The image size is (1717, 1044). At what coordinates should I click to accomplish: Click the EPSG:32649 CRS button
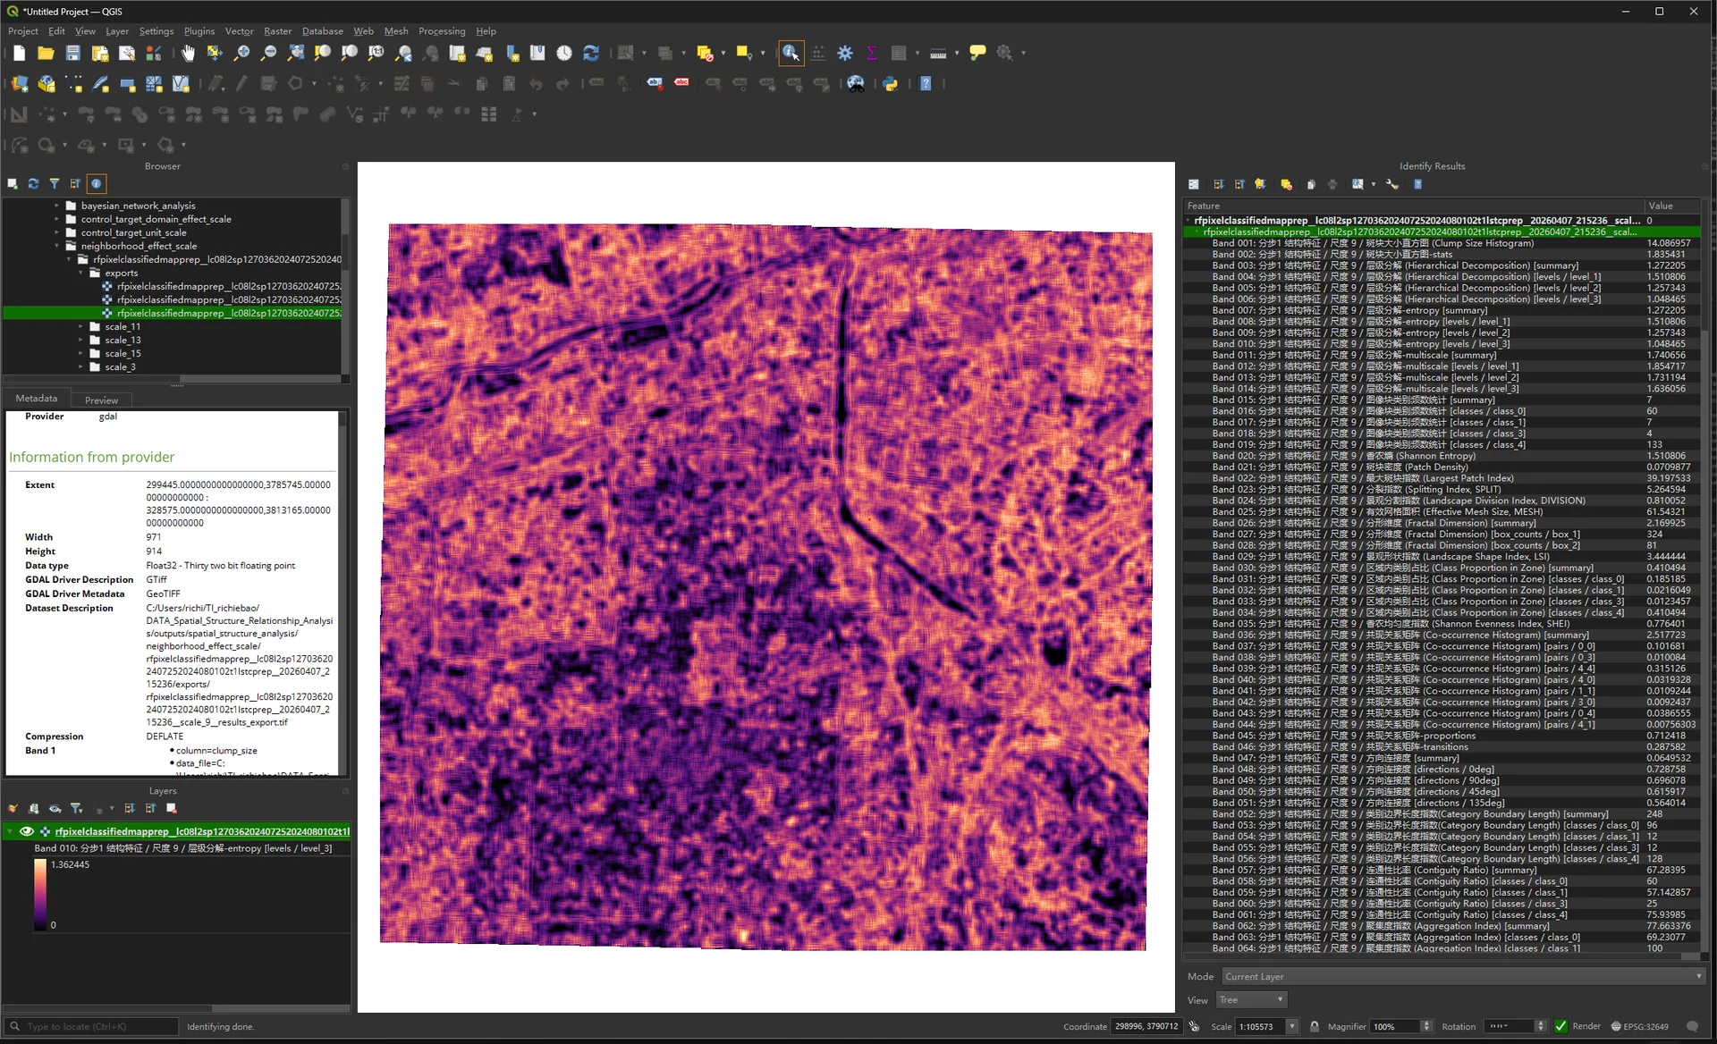pos(1638,1026)
